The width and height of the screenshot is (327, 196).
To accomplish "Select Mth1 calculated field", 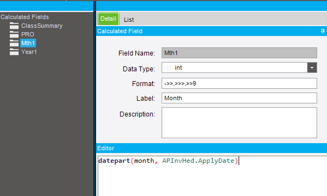I will tap(28, 43).
